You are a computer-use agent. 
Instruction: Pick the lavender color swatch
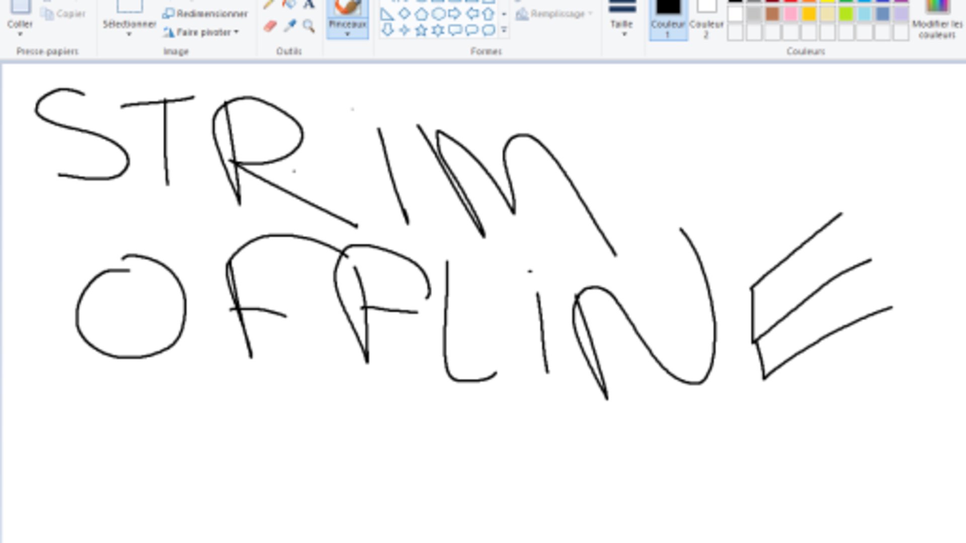[x=901, y=14]
